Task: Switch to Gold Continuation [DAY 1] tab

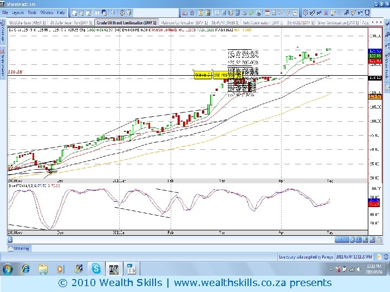Action: [x=263, y=23]
